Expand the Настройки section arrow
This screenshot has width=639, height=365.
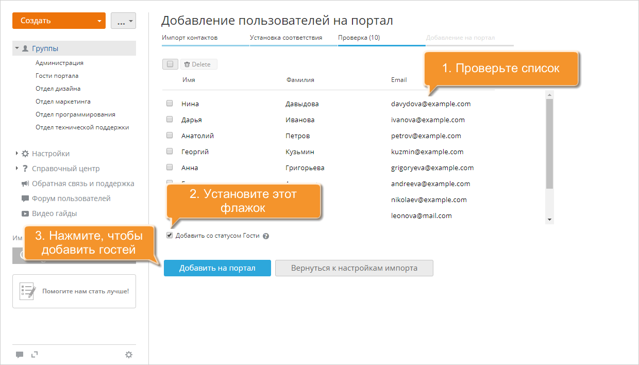pos(17,153)
